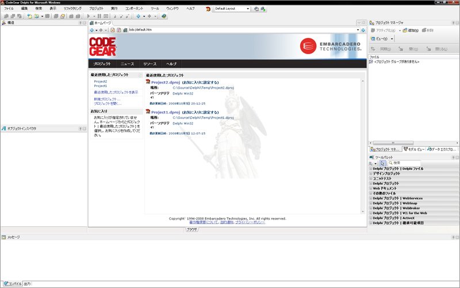The width and height of the screenshot is (460, 288).
Task: Open the ウィンドウ menu
Action: [172, 9]
